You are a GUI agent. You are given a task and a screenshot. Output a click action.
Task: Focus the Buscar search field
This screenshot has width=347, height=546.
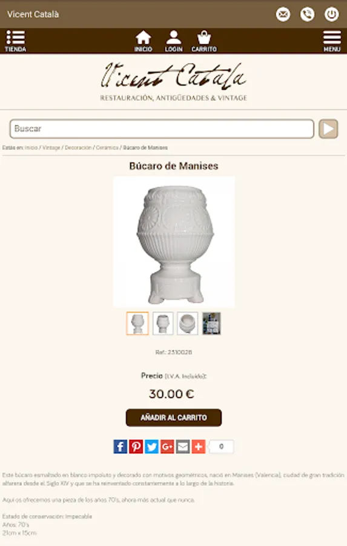pyautogui.click(x=162, y=129)
